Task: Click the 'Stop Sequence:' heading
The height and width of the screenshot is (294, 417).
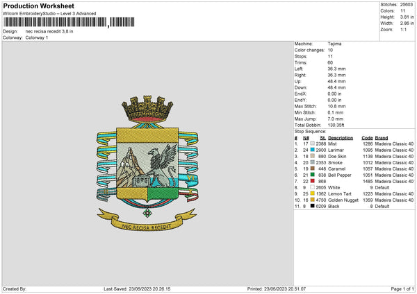Action: [310, 131]
